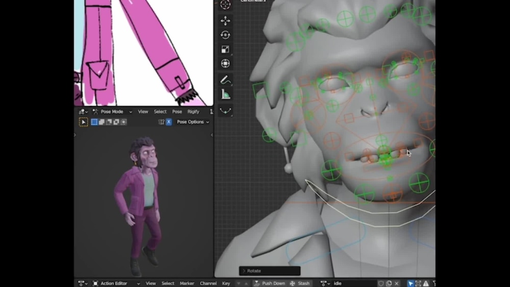Select the Cursor tool in the 3D viewport toolbar
Image resolution: width=510 pixels, height=287 pixels.
(x=225, y=5)
